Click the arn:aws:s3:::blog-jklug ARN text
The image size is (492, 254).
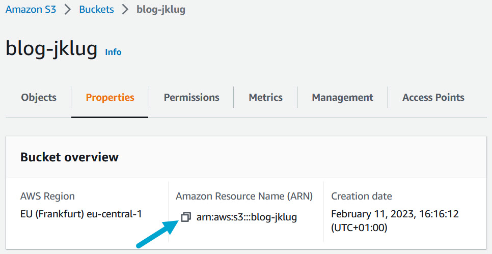247,217
